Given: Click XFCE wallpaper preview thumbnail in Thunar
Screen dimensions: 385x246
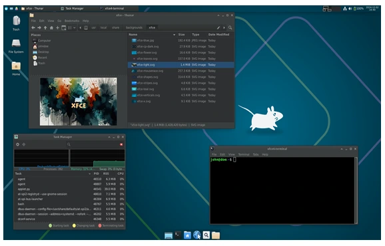Looking at the screenshot, I should coord(79,102).
